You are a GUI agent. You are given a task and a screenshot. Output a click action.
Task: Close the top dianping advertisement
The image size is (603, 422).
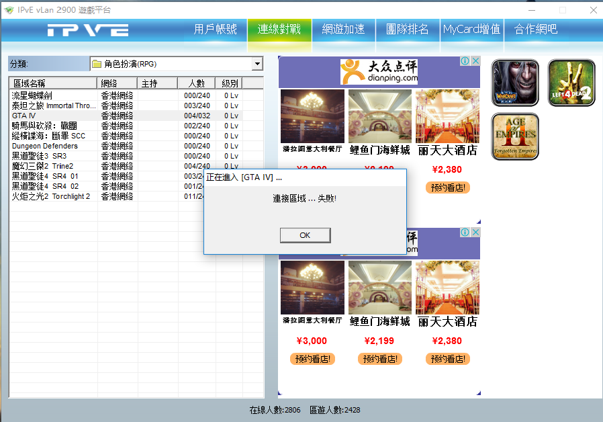tap(475, 61)
